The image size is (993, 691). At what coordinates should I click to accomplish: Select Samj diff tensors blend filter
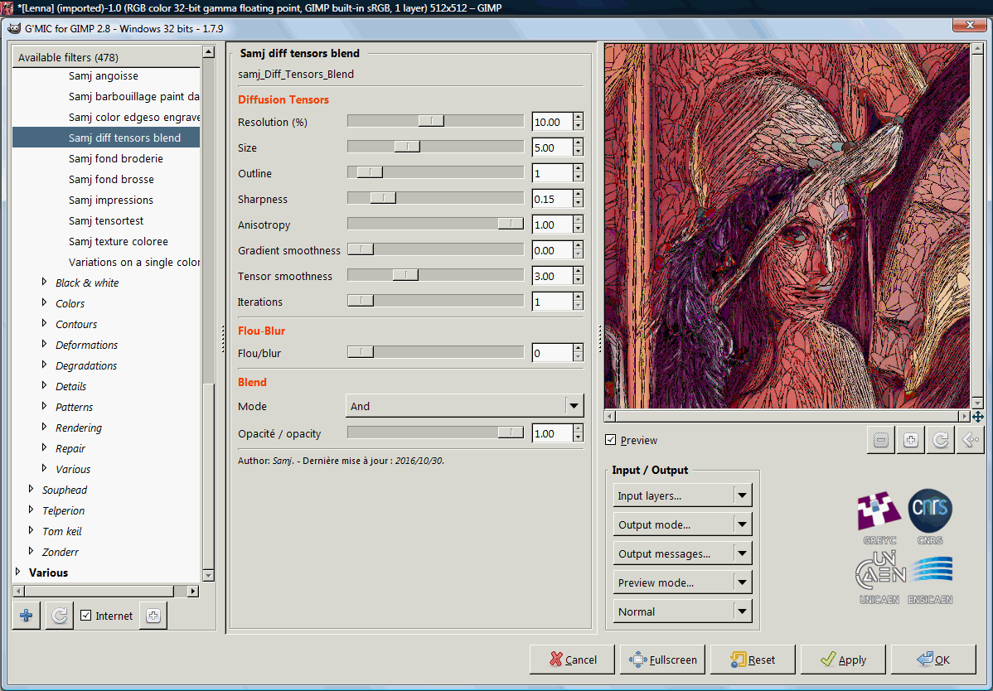click(106, 138)
